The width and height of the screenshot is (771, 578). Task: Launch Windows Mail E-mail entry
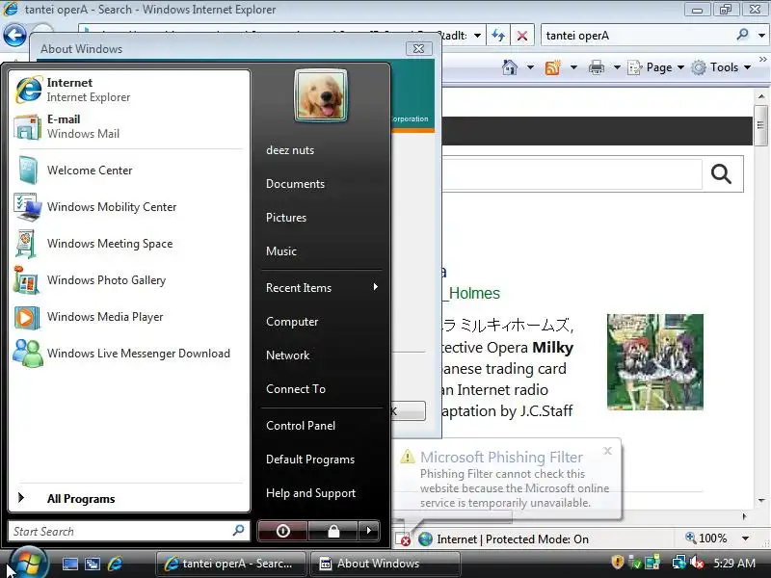click(129, 126)
